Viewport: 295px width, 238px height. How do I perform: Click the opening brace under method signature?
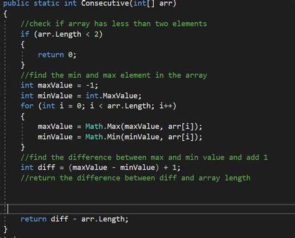tap(6, 14)
